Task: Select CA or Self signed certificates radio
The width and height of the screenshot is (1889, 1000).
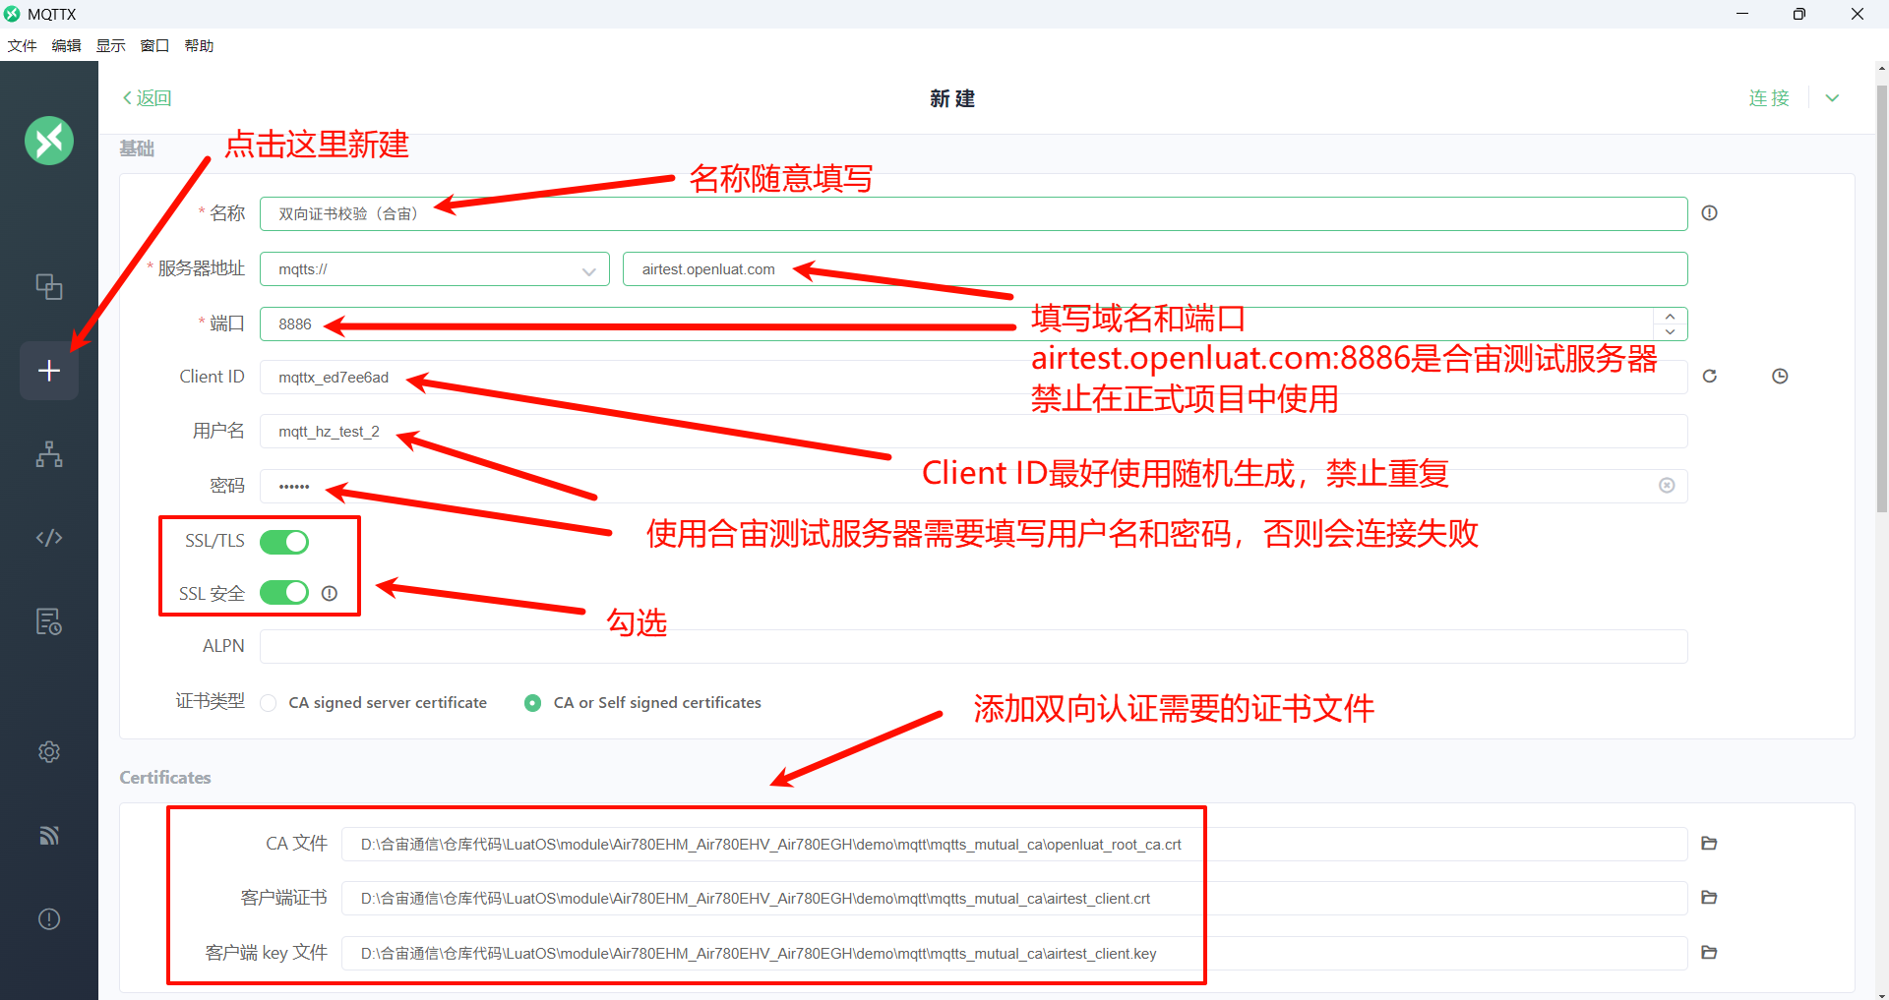Action: pos(533,703)
